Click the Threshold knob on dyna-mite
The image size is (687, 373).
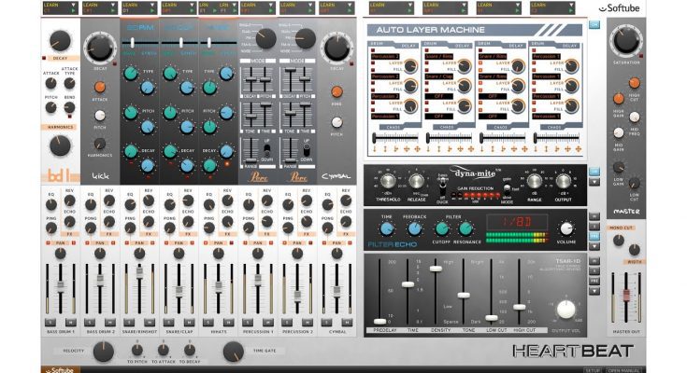point(386,183)
